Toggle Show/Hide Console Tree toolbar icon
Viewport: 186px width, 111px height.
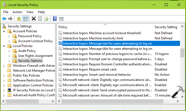[25, 19]
